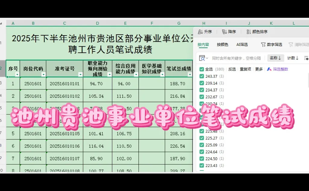Sort list by 名称
The height and width of the screenshot is (191, 309).
click(x=276, y=58)
